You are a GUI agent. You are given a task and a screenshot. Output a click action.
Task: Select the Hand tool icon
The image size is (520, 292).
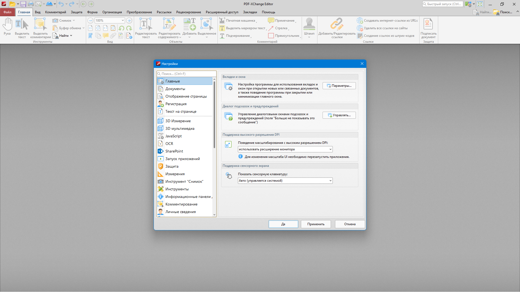(x=7, y=25)
